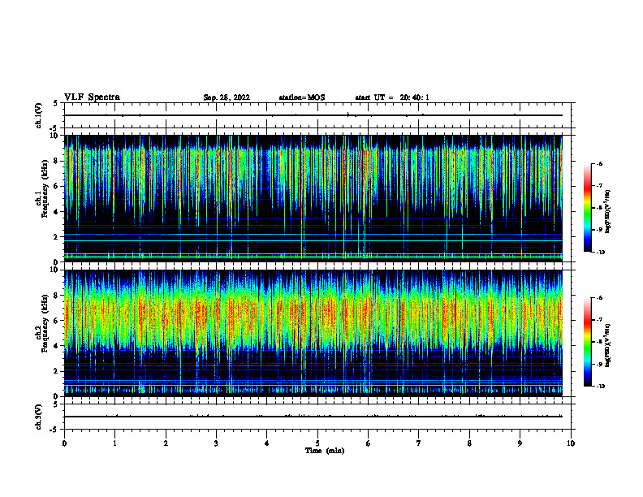
Task: Click the time axis tick label "0"
Action: click(x=64, y=443)
